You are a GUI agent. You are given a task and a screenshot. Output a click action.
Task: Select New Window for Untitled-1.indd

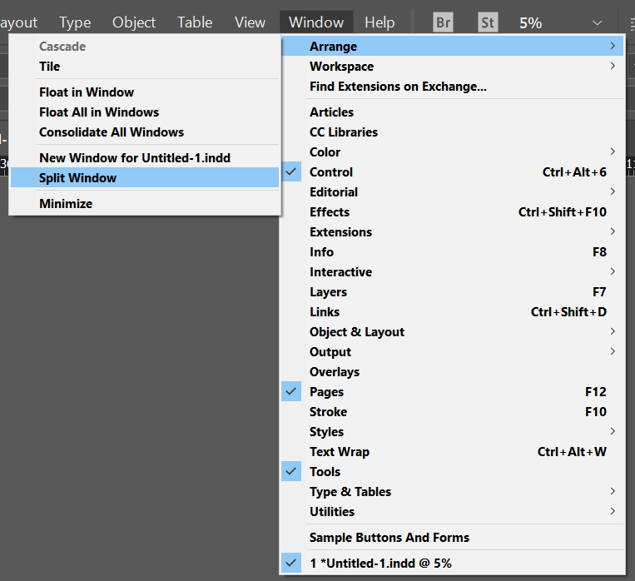(x=145, y=157)
